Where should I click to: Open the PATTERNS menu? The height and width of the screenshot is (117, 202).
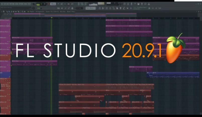coord(12,4)
